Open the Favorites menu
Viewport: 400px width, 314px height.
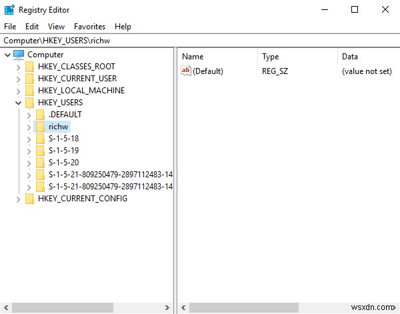click(x=89, y=27)
